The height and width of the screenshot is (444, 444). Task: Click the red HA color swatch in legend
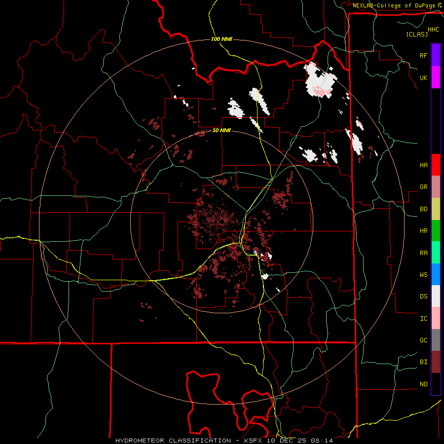(436, 165)
